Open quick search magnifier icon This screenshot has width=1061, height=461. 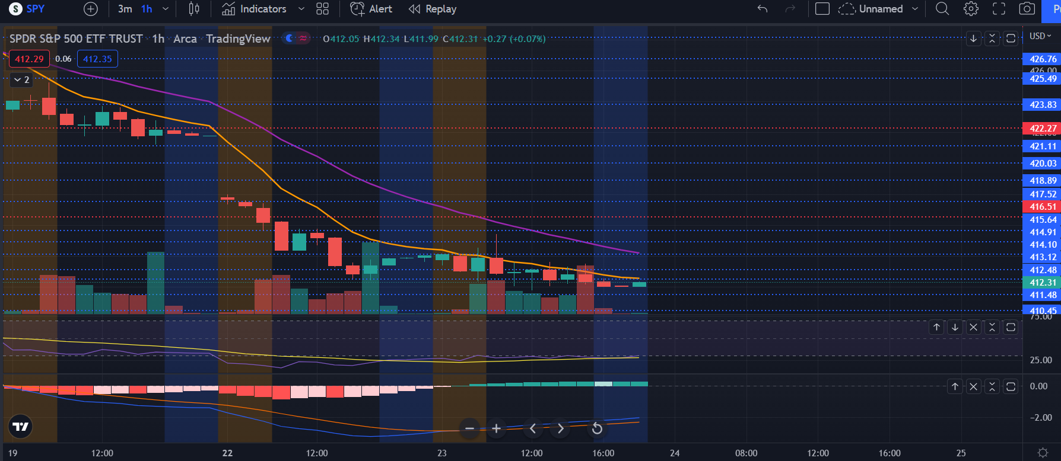pos(942,9)
